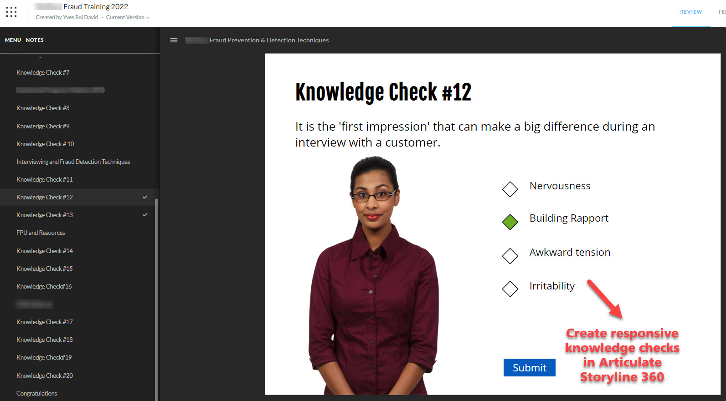726x401 pixels.
Task: Open Knowledge Check #20 in the menu
Action: (x=45, y=376)
